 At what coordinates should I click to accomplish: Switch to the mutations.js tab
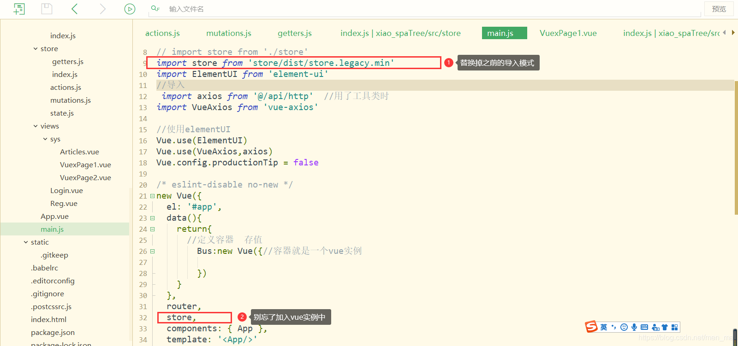tap(229, 33)
